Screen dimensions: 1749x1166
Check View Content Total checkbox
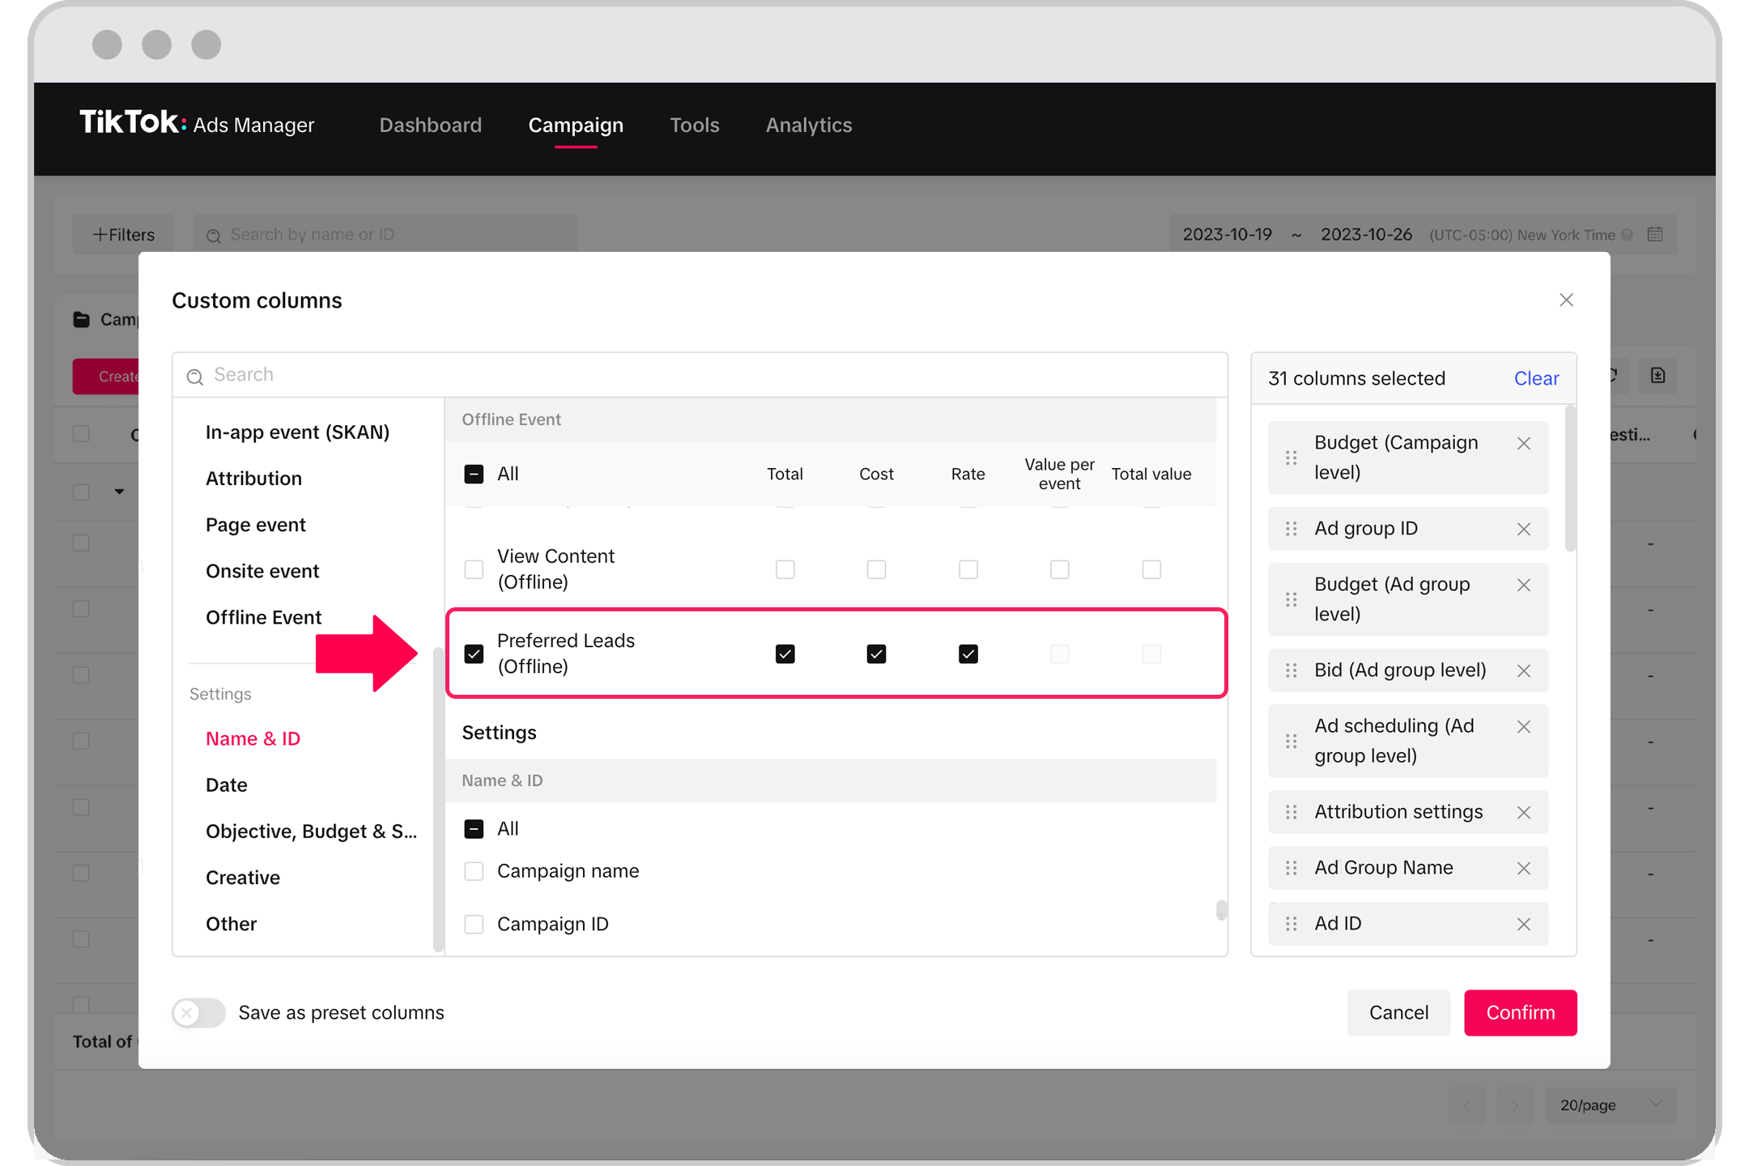785,569
